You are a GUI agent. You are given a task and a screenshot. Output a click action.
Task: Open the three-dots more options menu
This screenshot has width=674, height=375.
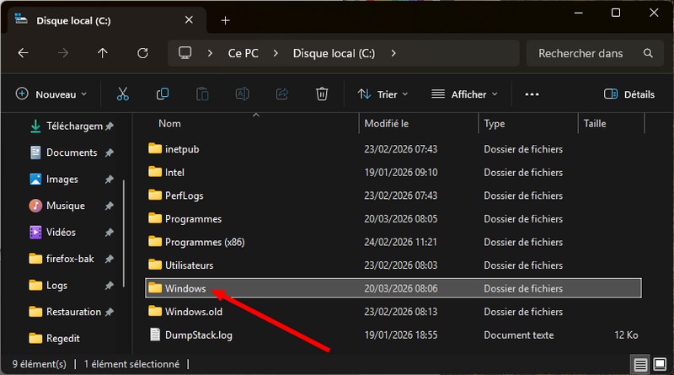[532, 94]
